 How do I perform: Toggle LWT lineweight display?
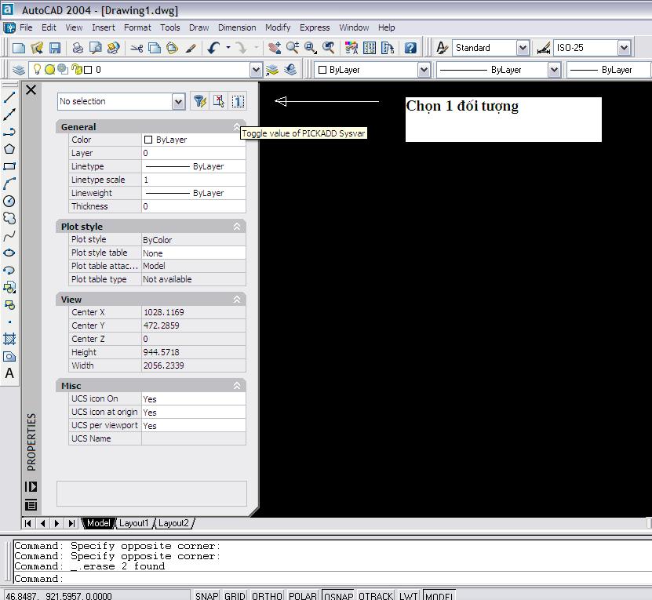coord(408,595)
